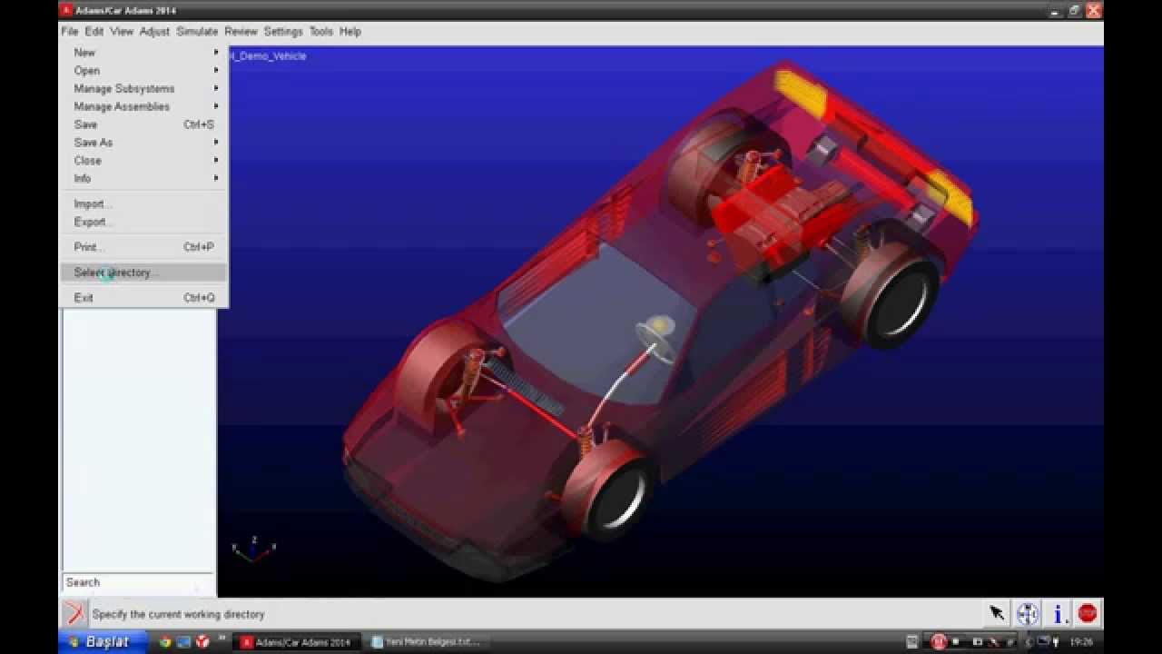Click the Chrome icon in quick launch
The width and height of the screenshot is (1162, 654).
[x=165, y=642]
